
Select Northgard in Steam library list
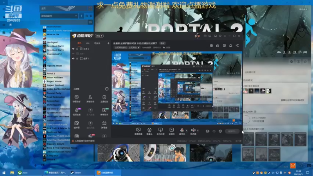coord(56,42)
